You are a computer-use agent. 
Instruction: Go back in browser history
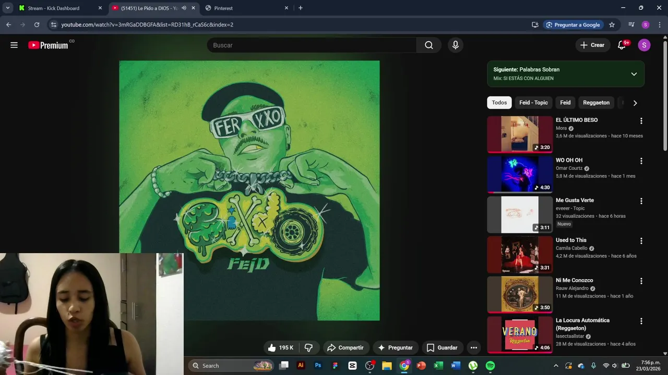8,24
